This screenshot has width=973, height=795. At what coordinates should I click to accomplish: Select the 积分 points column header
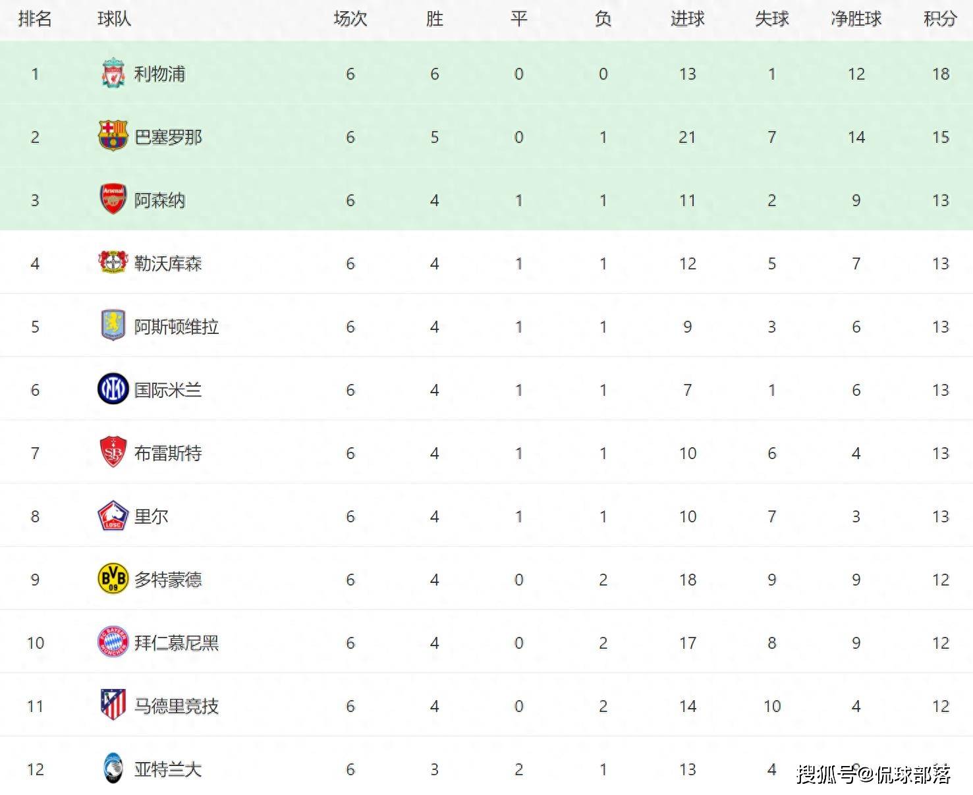click(x=940, y=19)
